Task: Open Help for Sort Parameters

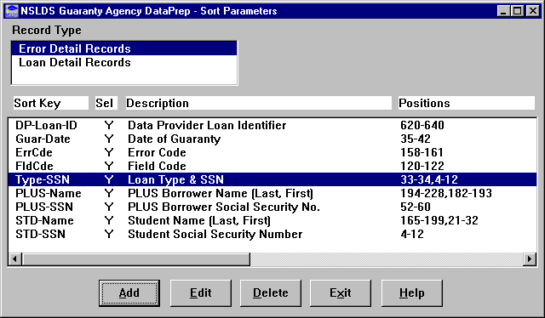Action: pos(412,293)
